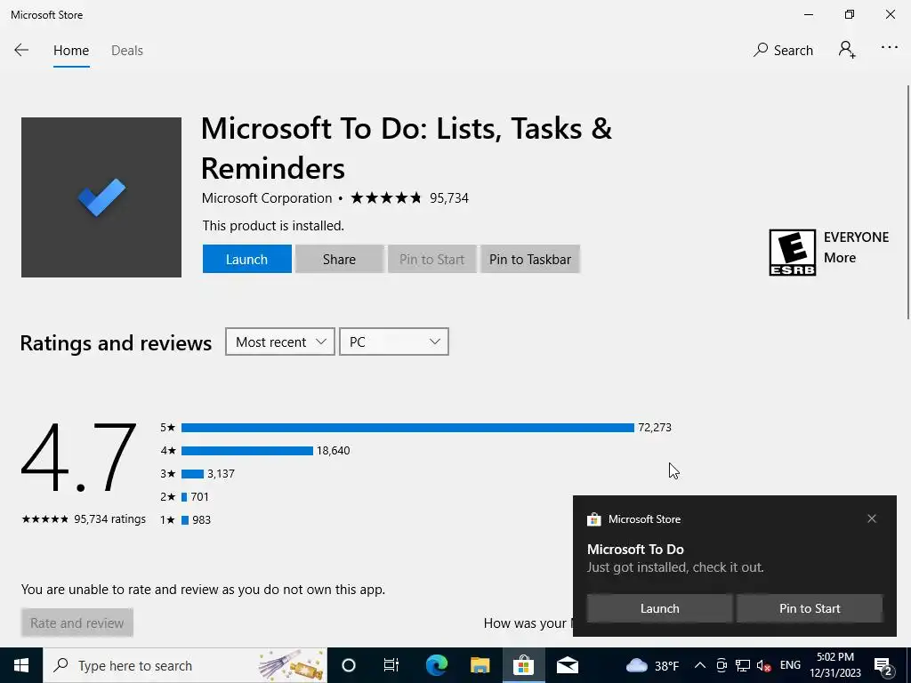Launch Microsoft Edge from taskbar

coord(436,665)
